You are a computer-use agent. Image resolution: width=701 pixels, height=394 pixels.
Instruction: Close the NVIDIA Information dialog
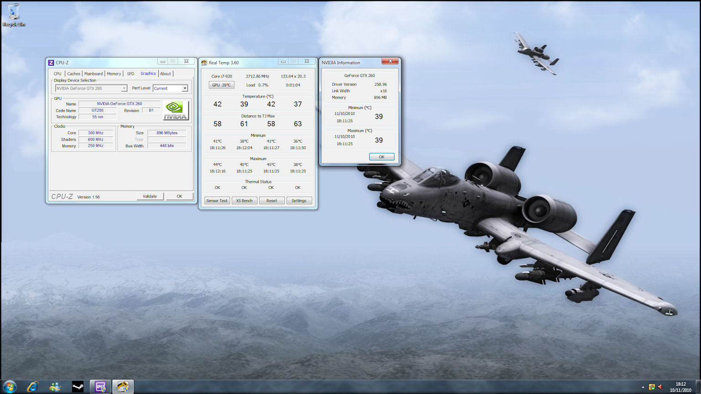point(390,61)
